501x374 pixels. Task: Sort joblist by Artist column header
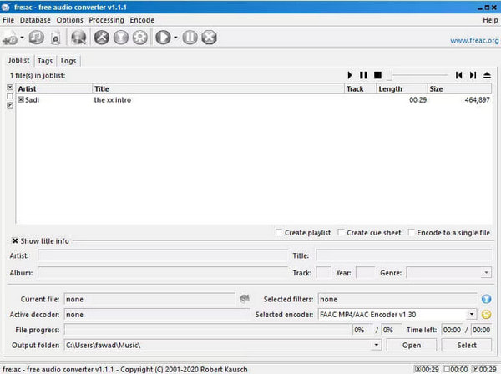(54, 88)
